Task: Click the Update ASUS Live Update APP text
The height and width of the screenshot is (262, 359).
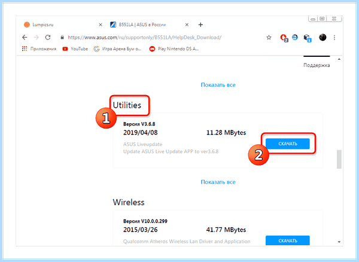Action: coord(171,151)
